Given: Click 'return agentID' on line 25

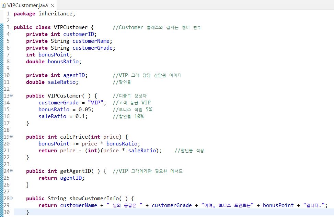Looking at the screenshot, I should 60,178.
